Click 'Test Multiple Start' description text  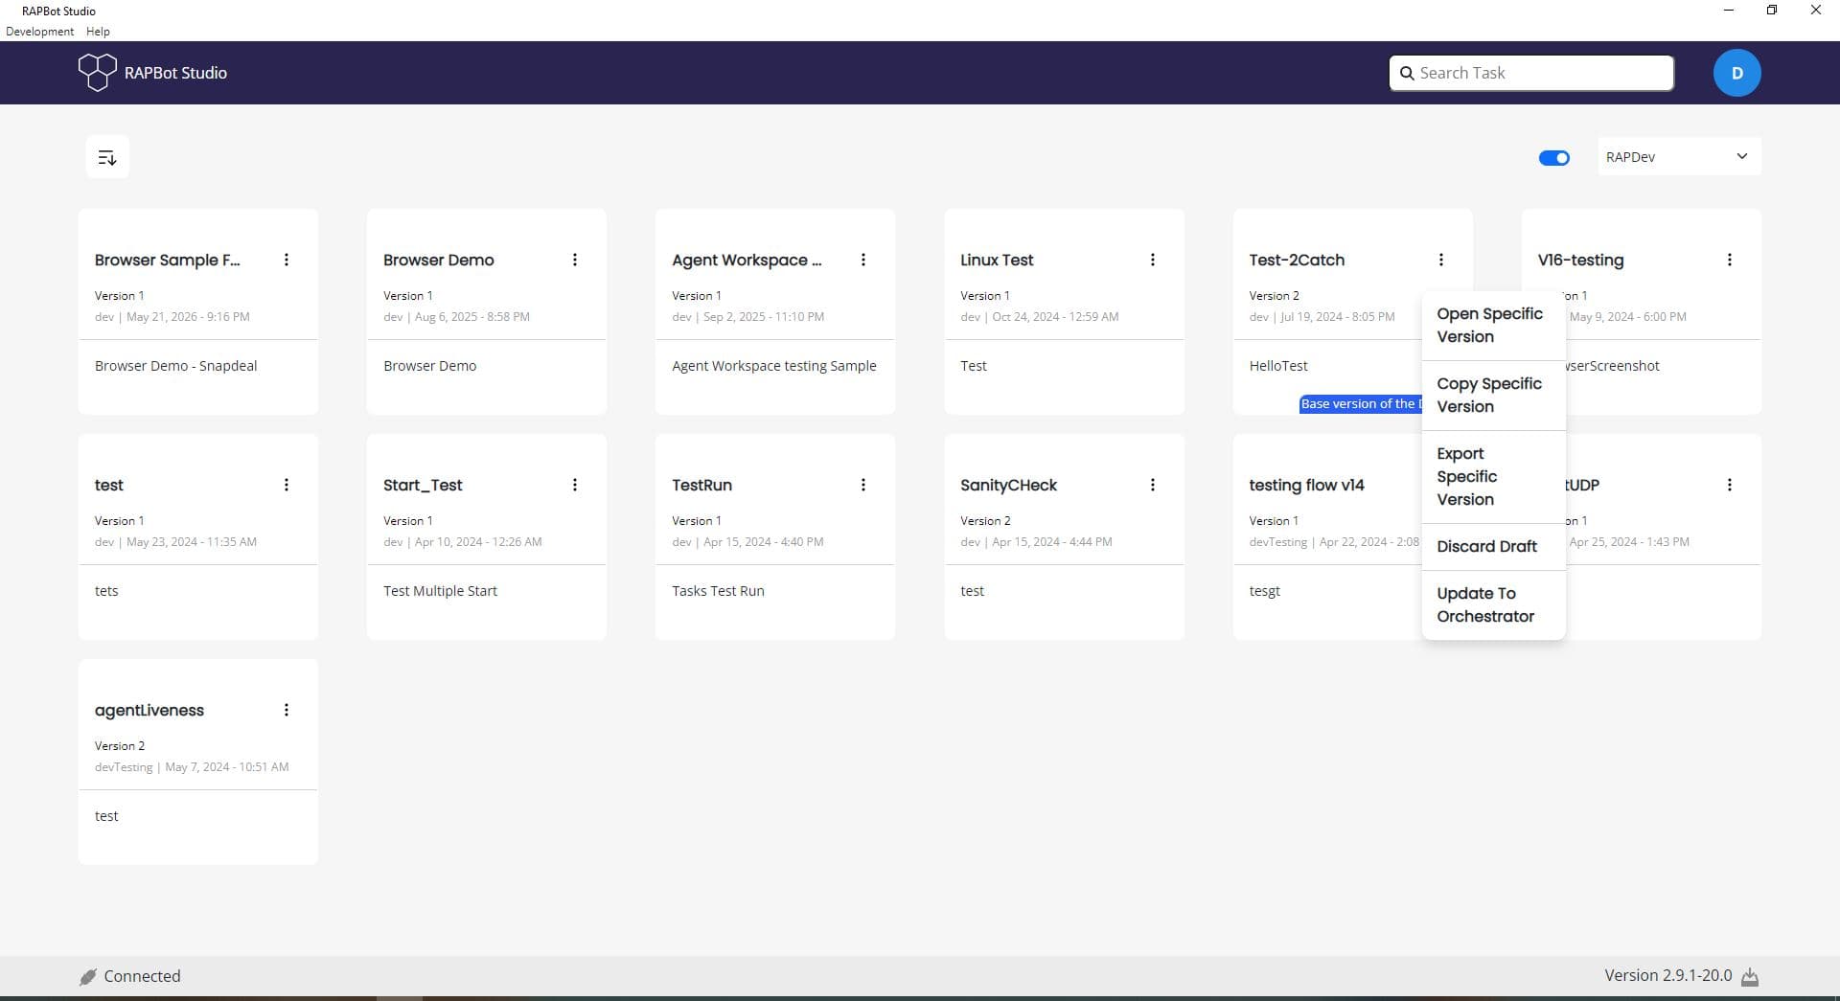point(440,591)
